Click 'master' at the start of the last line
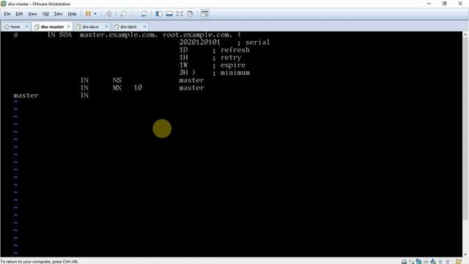 pyautogui.click(x=26, y=95)
